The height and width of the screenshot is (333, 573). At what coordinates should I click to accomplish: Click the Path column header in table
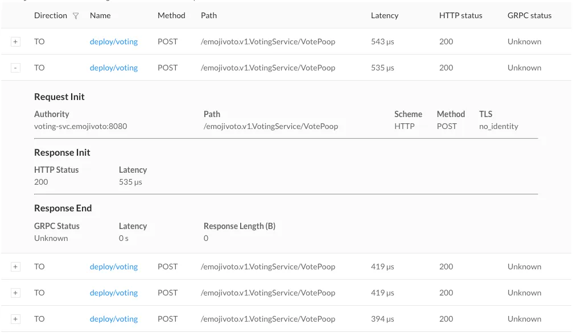pyautogui.click(x=209, y=15)
